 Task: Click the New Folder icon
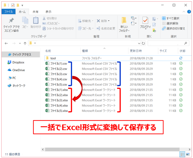coord(124,21)
